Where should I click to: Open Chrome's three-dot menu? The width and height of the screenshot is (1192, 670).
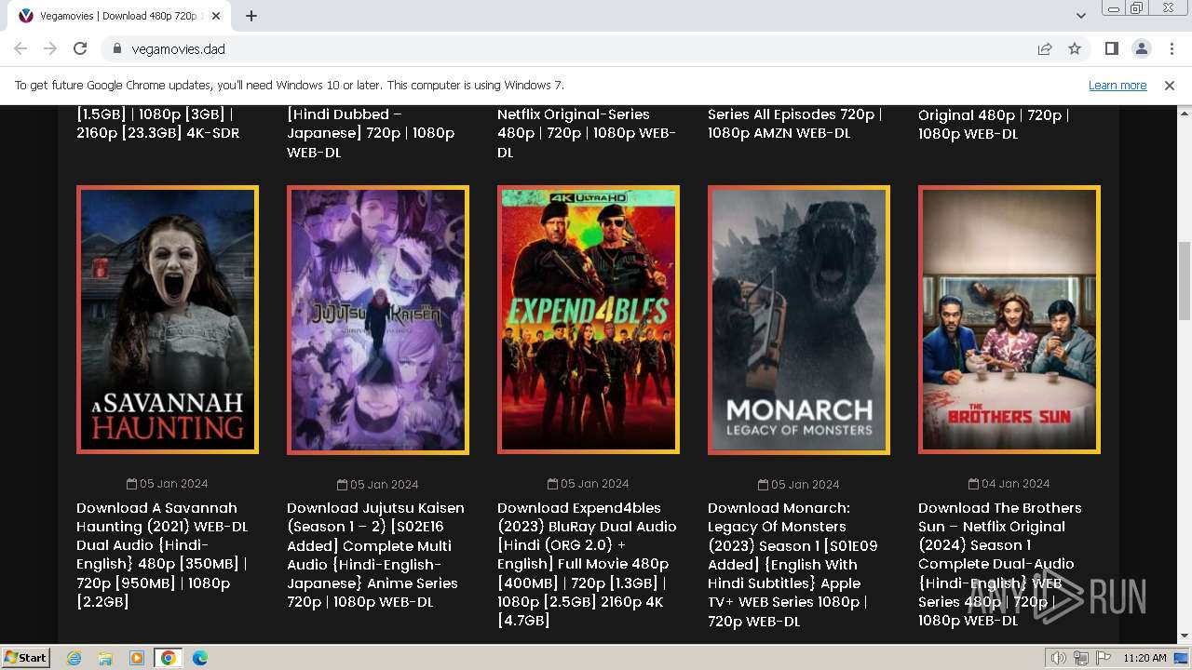click(x=1172, y=48)
